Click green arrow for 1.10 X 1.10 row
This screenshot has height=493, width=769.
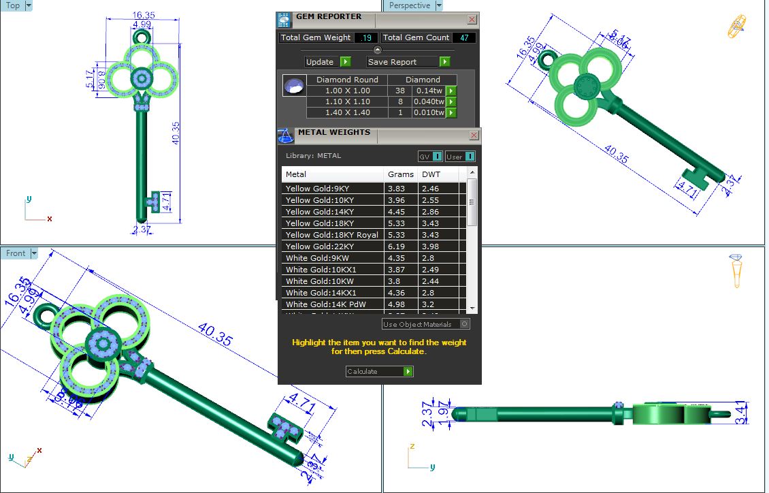451,101
